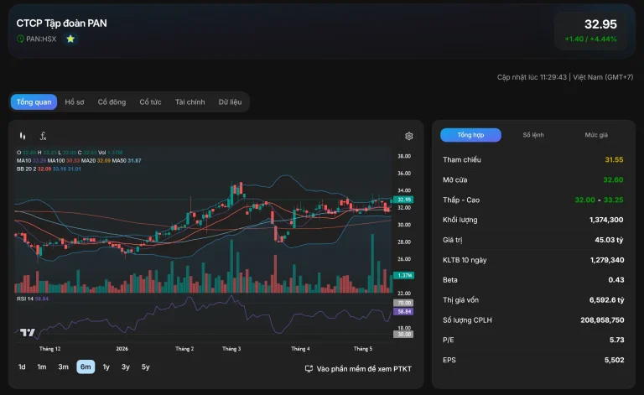644x395 pixels.
Task: Click the TradingView logo on chart
Action: (28, 332)
